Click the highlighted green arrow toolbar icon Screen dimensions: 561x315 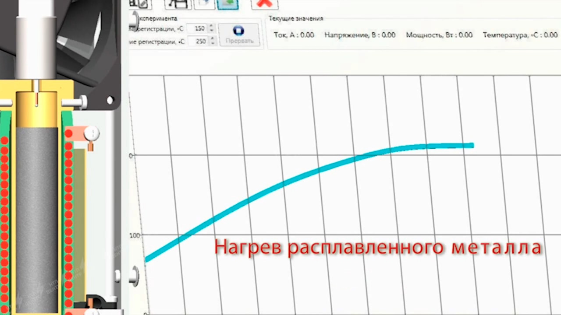[x=228, y=3]
